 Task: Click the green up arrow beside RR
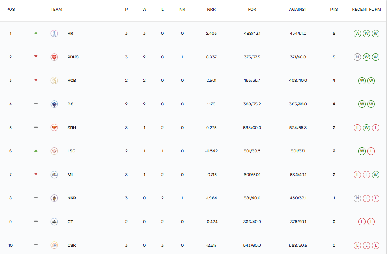pos(36,33)
